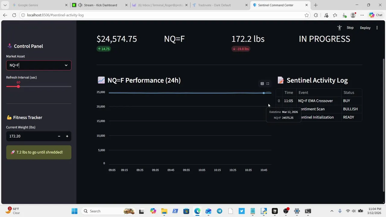Increase Current Weight with plus button
Screen dimensions: 386x217
coord(67,136)
